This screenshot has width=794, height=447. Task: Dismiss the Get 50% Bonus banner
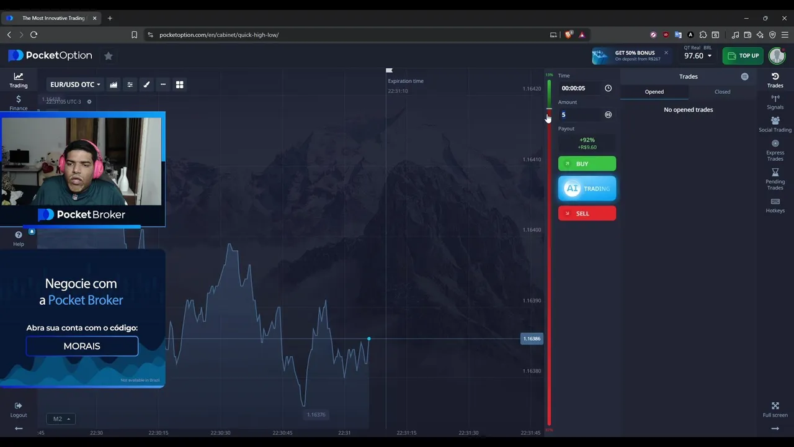[666, 53]
